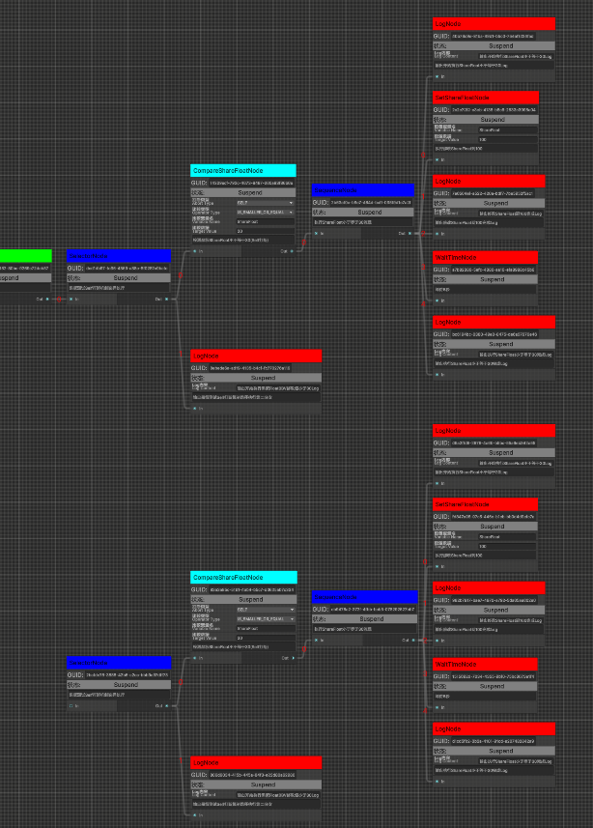
Task: Click the description box of the lower SequenceNode
Action: pyautogui.click(x=365, y=629)
